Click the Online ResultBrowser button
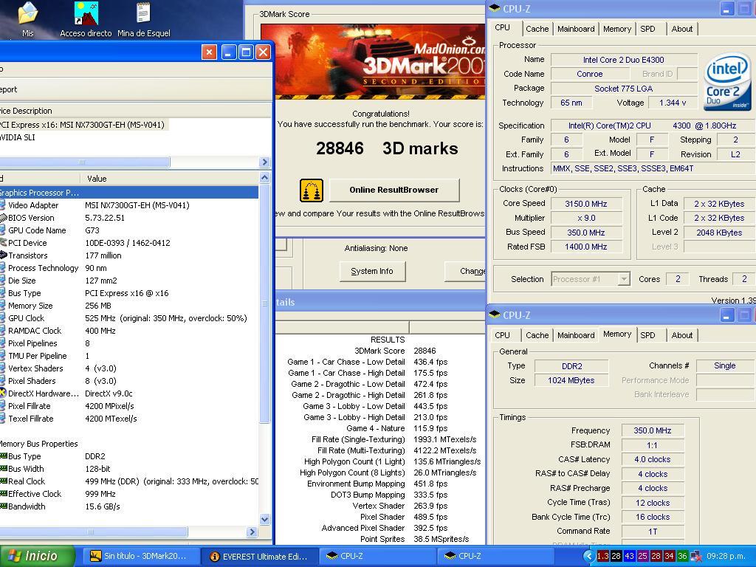 (x=394, y=190)
